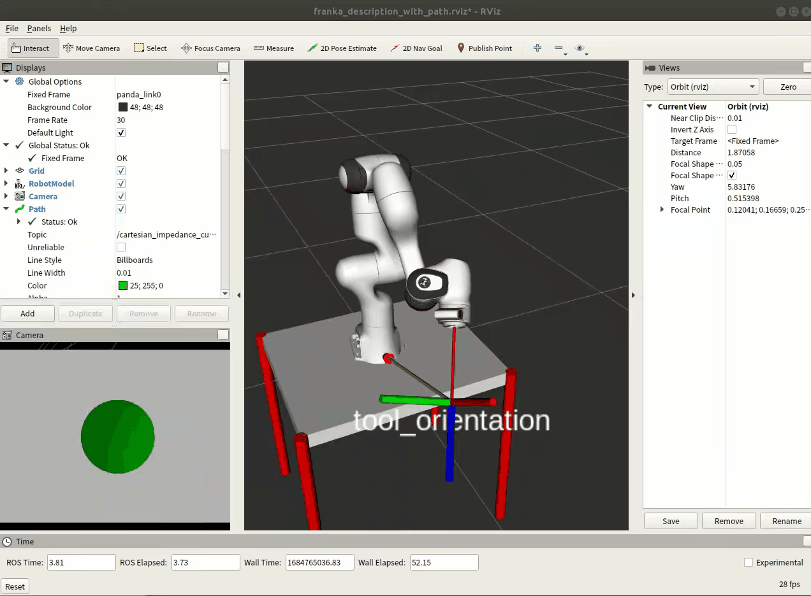This screenshot has width=811, height=596.
Task: Click the Path Topic value field
Action: 168,234
